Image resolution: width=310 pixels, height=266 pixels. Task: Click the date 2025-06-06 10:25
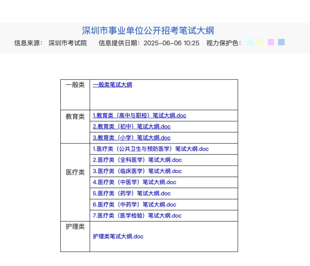(171, 43)
